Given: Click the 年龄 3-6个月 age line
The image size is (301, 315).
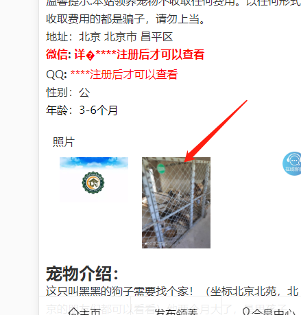Looking at the screenshot, I should point(82,110).
